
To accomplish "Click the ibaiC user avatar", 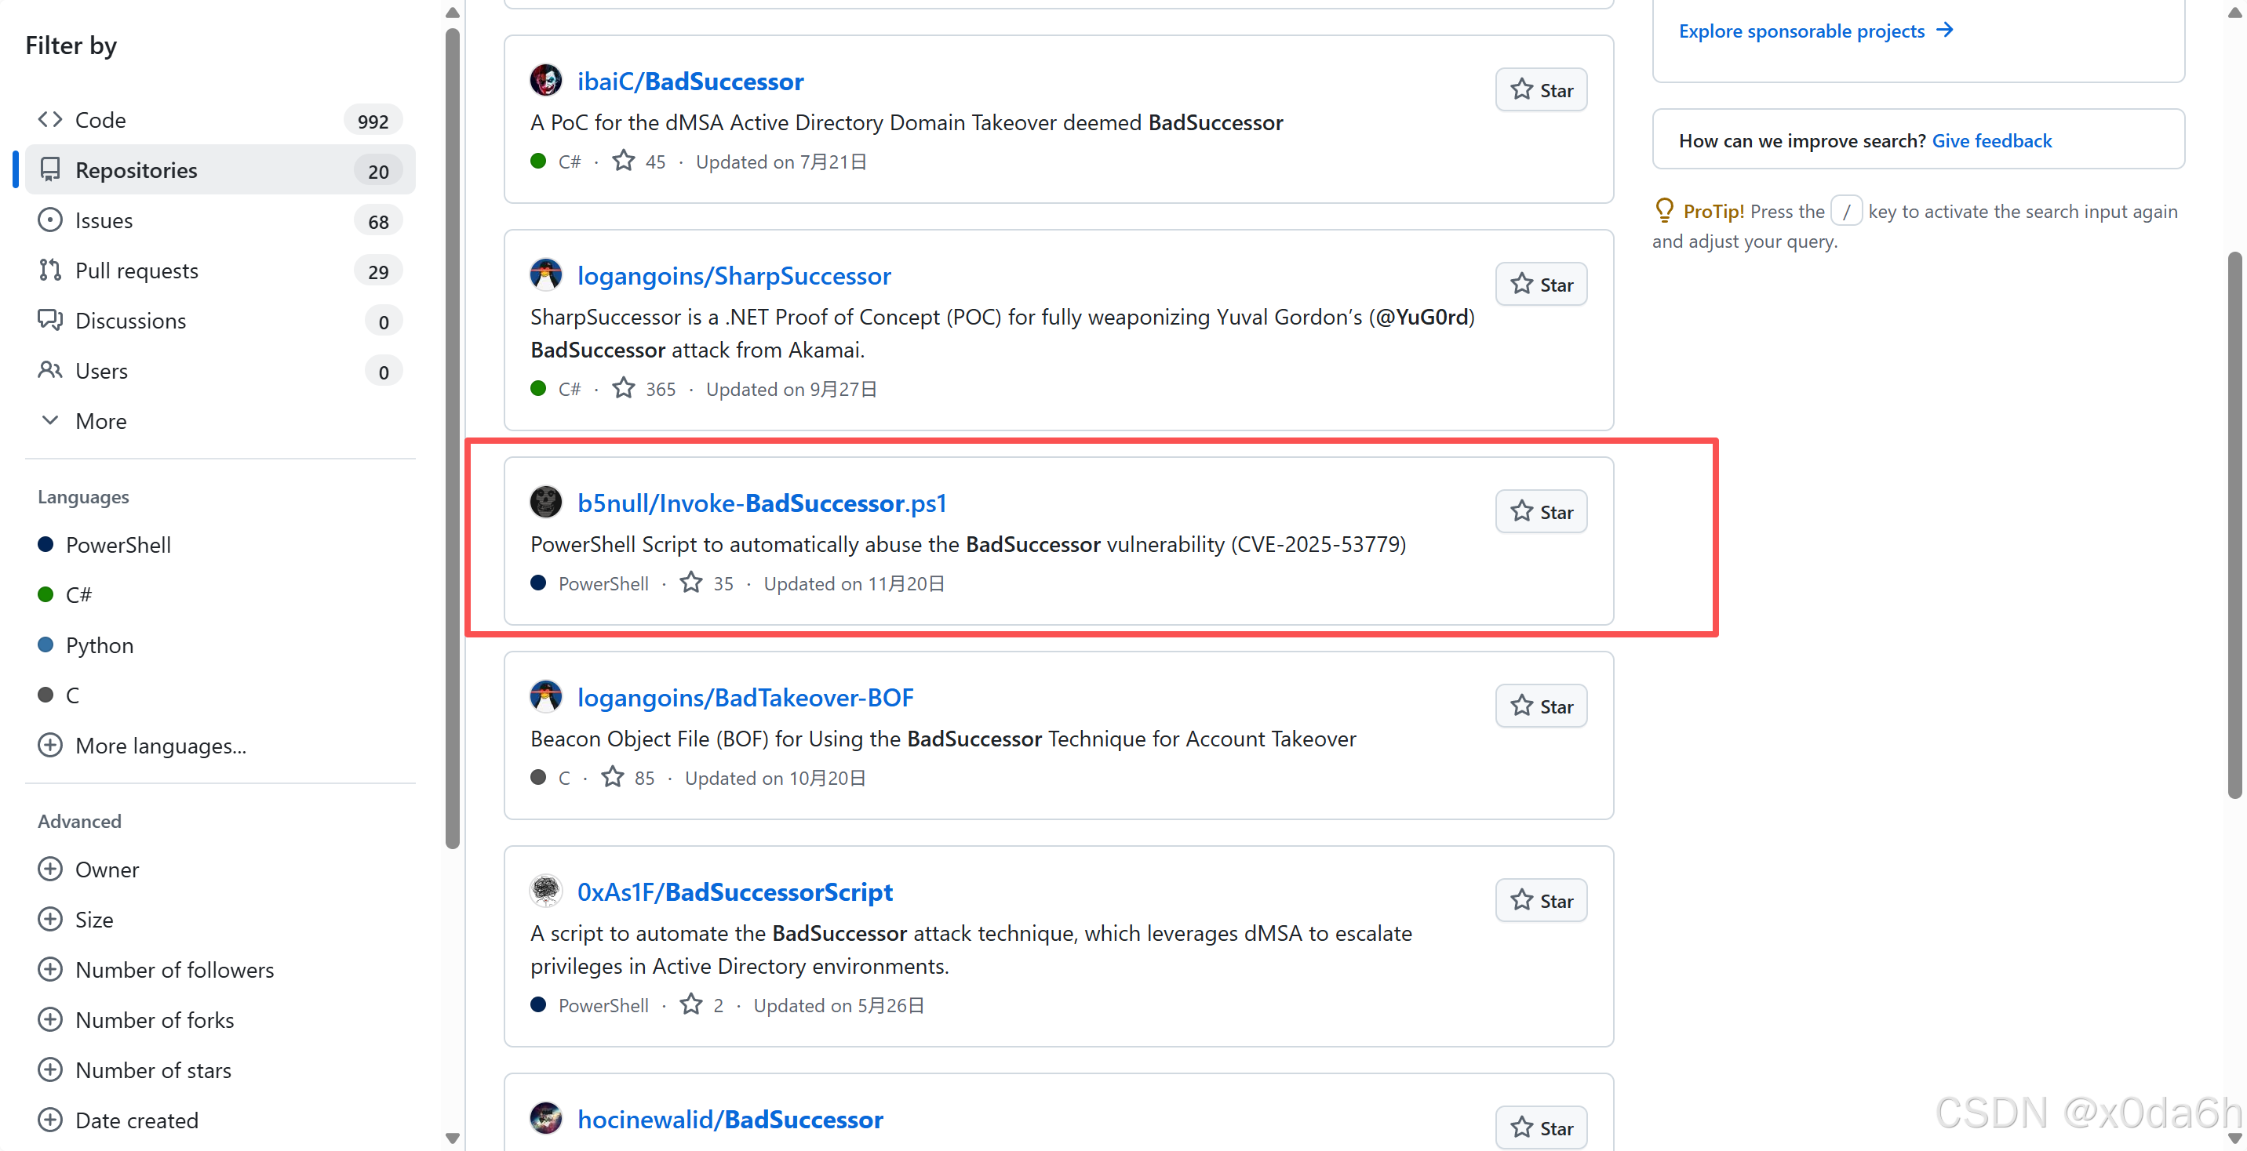I will tap(546, 80).
